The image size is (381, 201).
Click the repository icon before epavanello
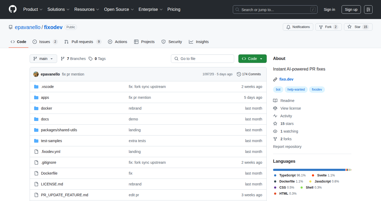11,27
